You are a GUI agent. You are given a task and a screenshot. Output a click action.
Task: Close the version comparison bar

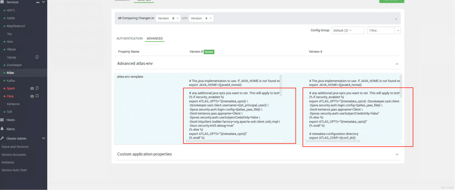pyautogui.click(x=396, y=19)
